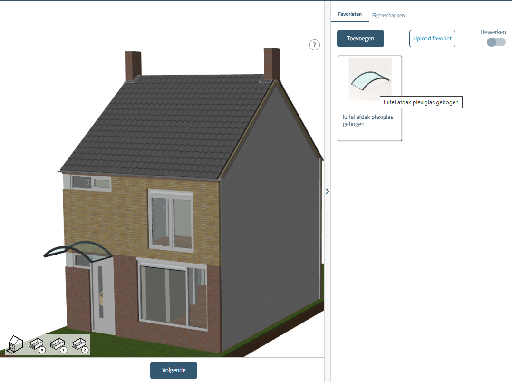The image size is (512, 382).
Task: Click the Volgende button
Action: 174,370
